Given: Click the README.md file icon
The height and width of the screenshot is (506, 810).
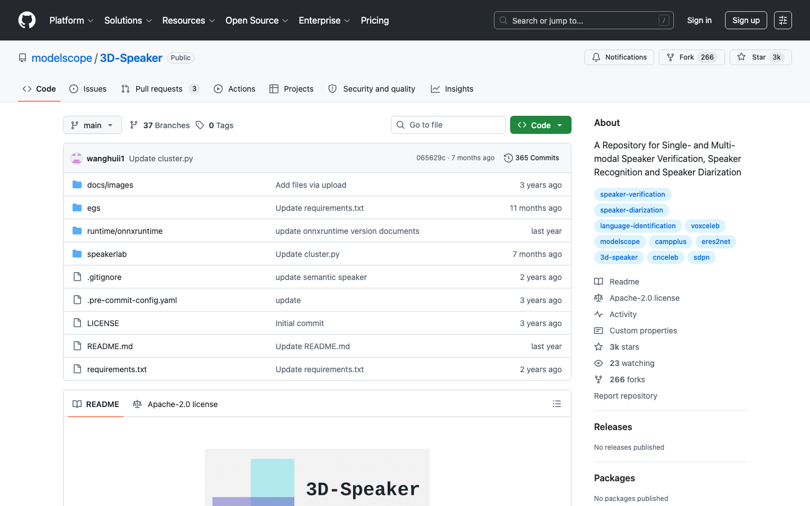Looking at the screenshot, I should [x=77, y=346].
